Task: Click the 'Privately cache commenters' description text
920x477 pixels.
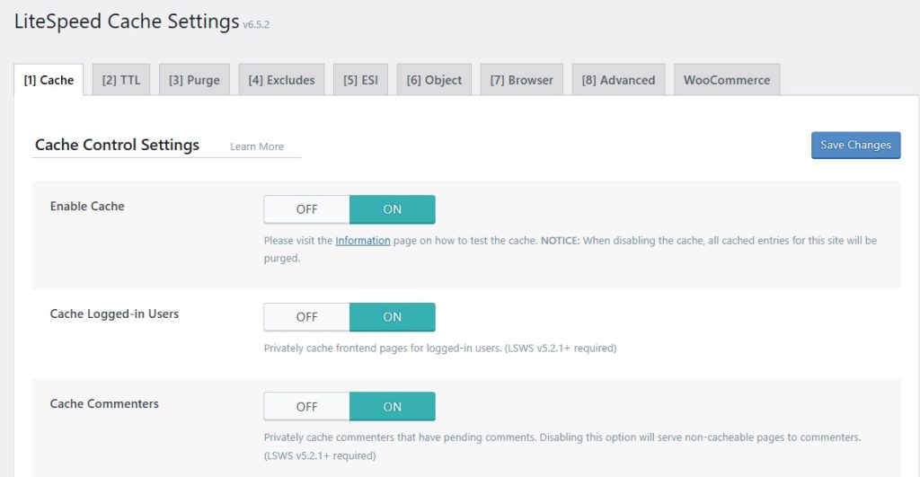Action: click(562, 446)
